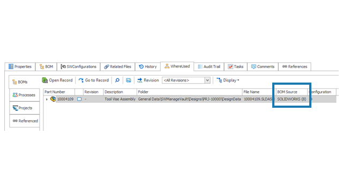Viewport: 343px width, 193px height.
Task: Open the Comments tab
Action: click(263, 66)
